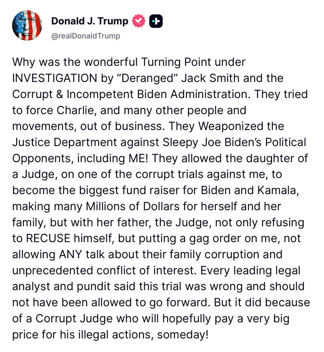Open the flag-painted profile avatar
This screenshot has width=324, height=352.
[x=27, y=26]
